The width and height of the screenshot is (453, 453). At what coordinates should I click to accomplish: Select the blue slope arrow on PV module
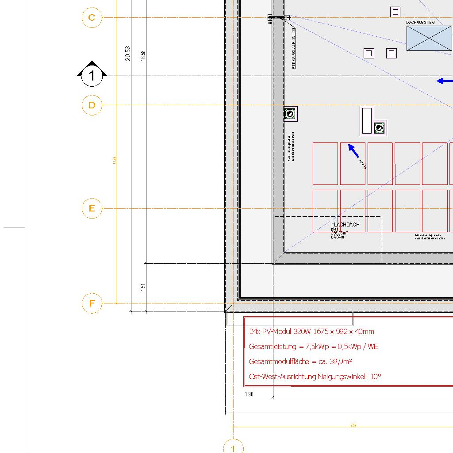click(353, 150)
